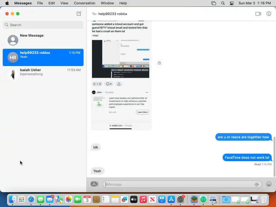
Task: Open the Help menu
Action: (123, 3)
